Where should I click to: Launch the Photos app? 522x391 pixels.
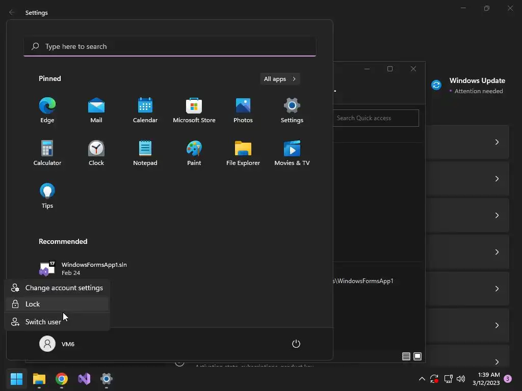click(x=243, y=110)
